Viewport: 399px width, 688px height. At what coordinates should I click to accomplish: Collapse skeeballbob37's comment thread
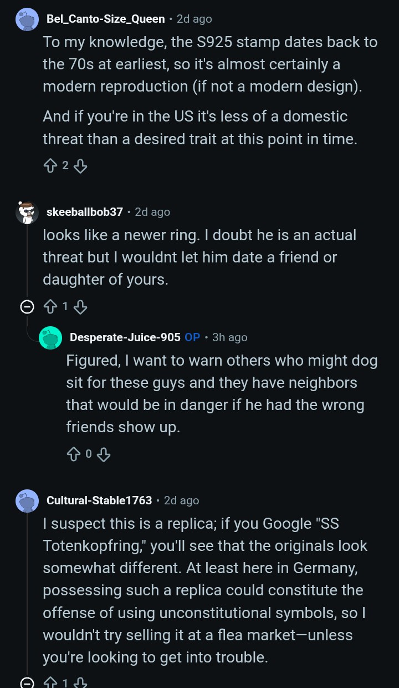pyautogui.click(x=27, y=306)
